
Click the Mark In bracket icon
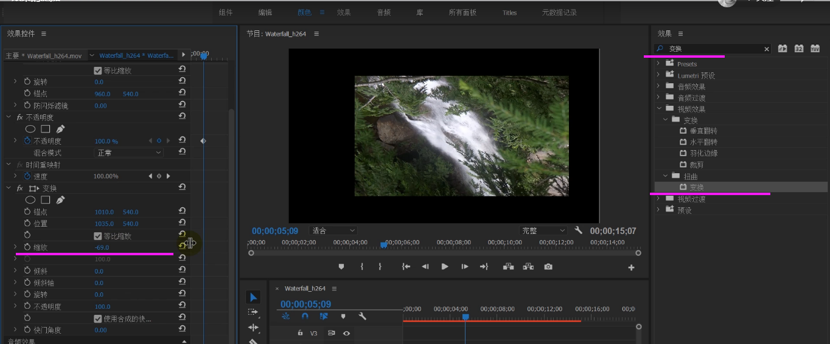(x=362, y=267)
